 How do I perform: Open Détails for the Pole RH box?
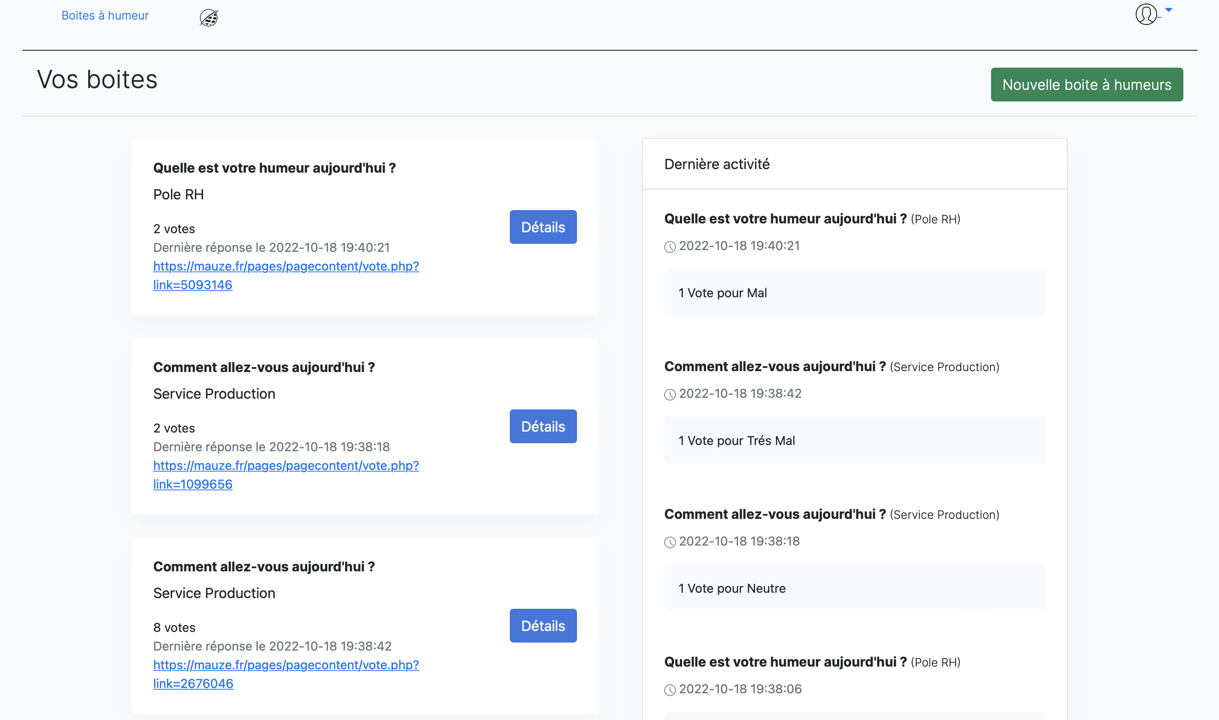pos(543,227)
